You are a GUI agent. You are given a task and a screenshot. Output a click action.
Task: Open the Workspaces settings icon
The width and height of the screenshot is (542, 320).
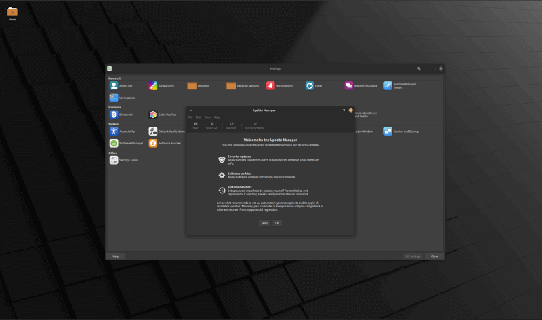pyautogui.click(x=122, y=98)
